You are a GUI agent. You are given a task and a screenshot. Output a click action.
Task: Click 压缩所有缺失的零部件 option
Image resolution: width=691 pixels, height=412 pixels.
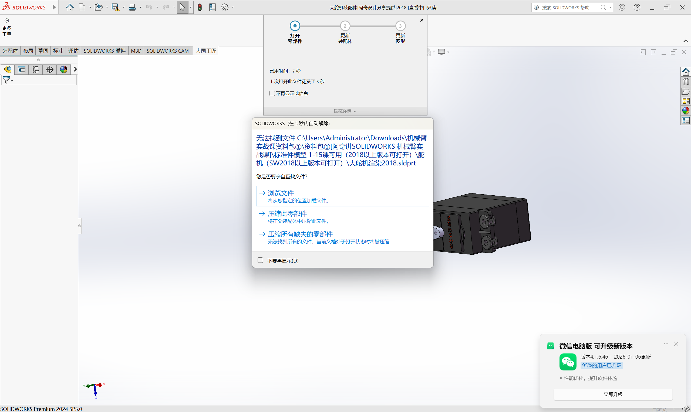pos(300,234)
